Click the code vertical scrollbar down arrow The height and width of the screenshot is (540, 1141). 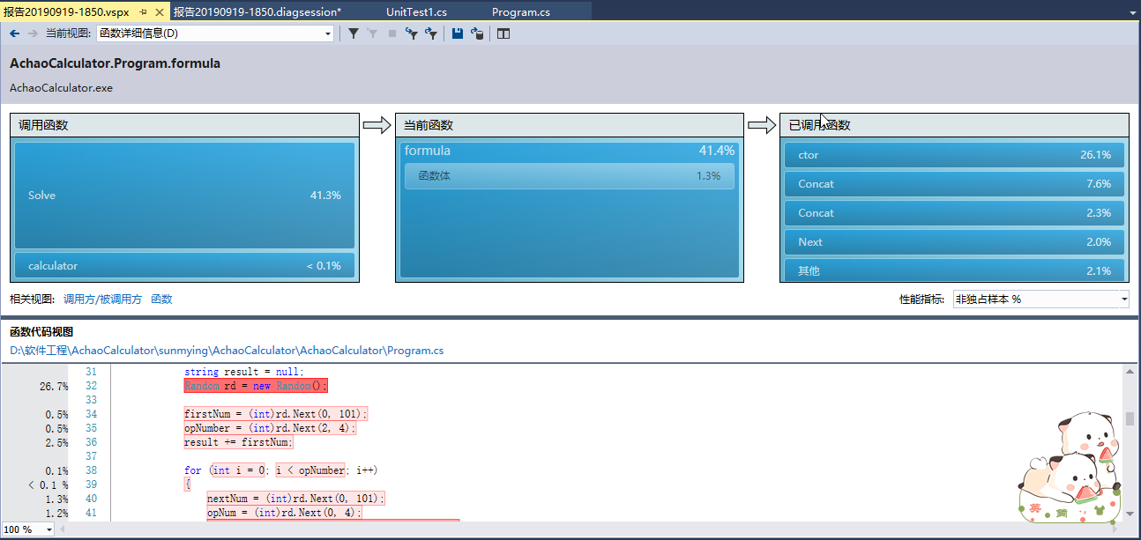point(1130,513)
